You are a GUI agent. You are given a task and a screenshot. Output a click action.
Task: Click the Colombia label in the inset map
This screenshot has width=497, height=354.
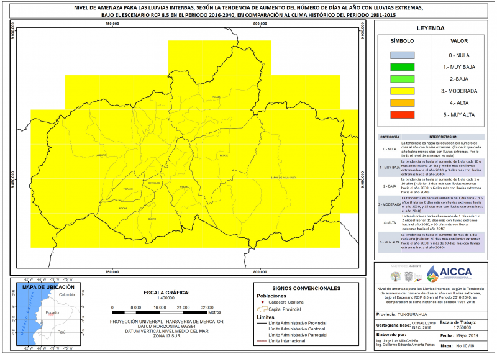click(x=67, y=294)
